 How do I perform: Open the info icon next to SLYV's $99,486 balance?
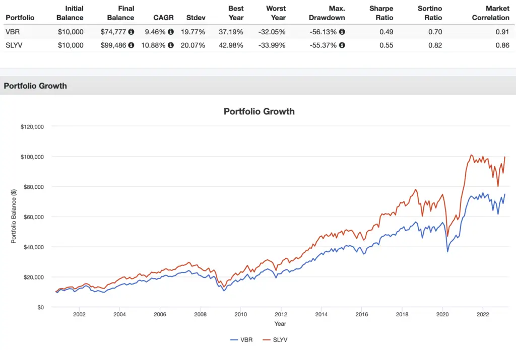pos(132,45)
